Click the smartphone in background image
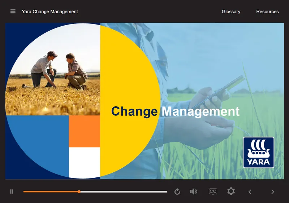Screen dimensions: 289x203 pos(219,92)
